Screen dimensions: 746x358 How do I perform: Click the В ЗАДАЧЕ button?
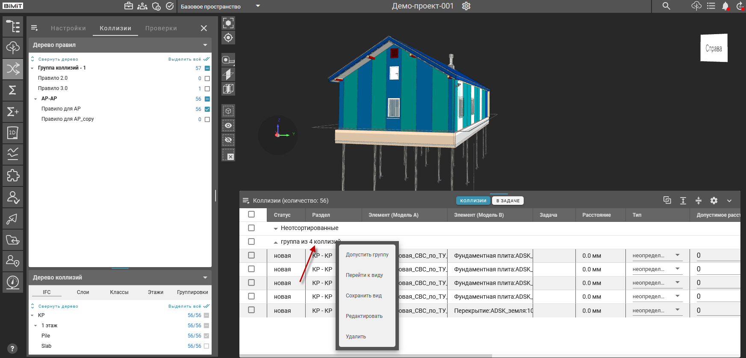(507, 201)
